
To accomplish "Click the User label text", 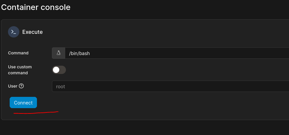I will [13, 86].
